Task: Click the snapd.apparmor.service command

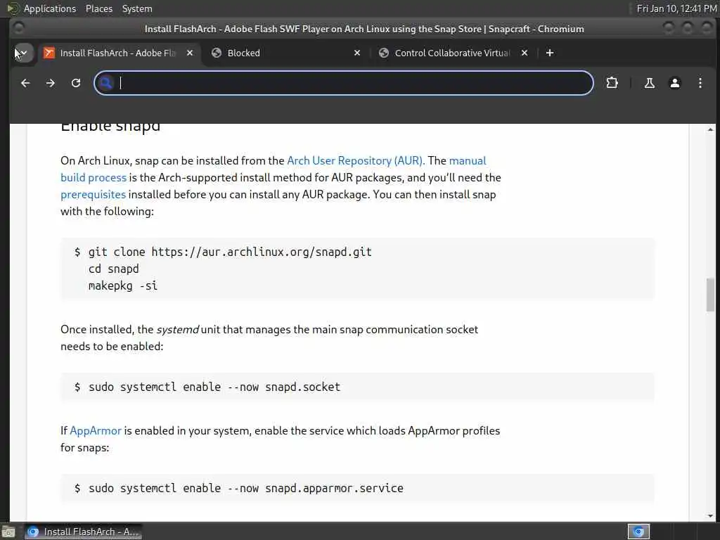Action: coord(245,488)
